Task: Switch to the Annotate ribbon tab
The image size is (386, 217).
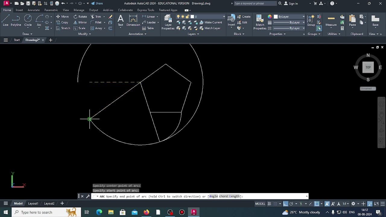Action: [33, 10]
